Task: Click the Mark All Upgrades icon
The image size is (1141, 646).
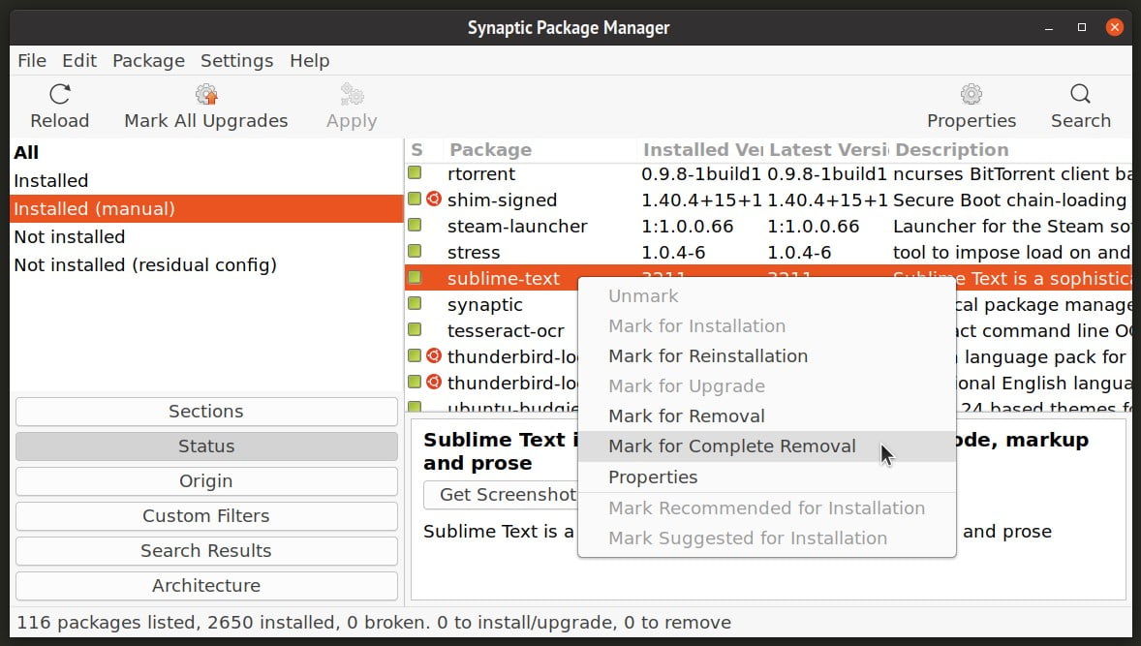Action: (206, 94)
